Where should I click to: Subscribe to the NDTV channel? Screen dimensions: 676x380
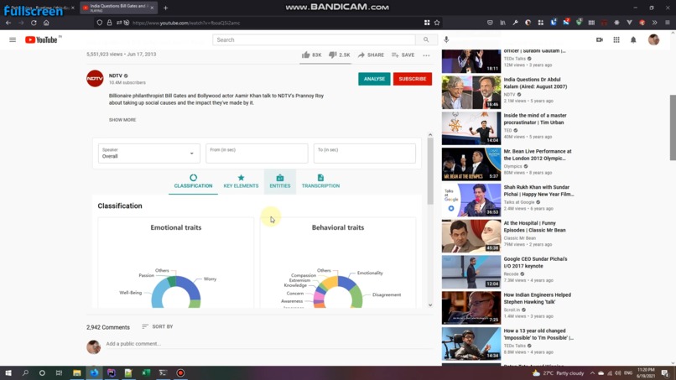click(412, 79)
